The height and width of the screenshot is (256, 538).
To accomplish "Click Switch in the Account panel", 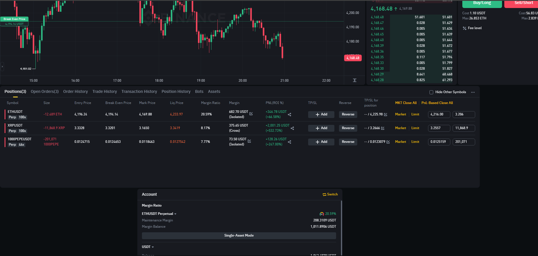I will pyautogui.click(x=330, y=194).
